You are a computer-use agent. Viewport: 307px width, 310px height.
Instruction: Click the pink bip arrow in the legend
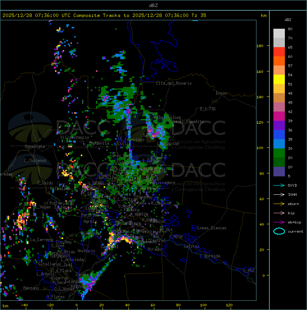[279, 213]
